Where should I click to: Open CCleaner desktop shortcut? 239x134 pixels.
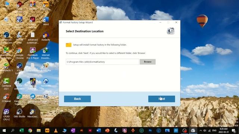(6, 98)
